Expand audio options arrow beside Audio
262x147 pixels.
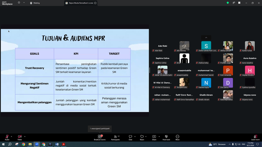[11, 136]
